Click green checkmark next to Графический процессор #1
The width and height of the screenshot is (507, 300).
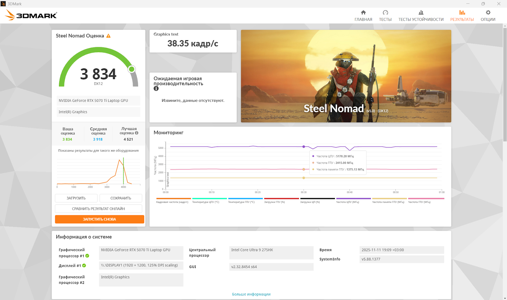(87, 256)
